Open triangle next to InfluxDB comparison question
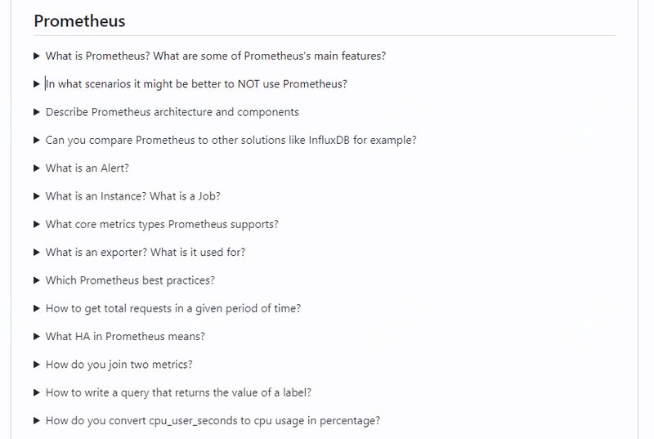This screenshot has height=439, width=654. click(37, 140)
